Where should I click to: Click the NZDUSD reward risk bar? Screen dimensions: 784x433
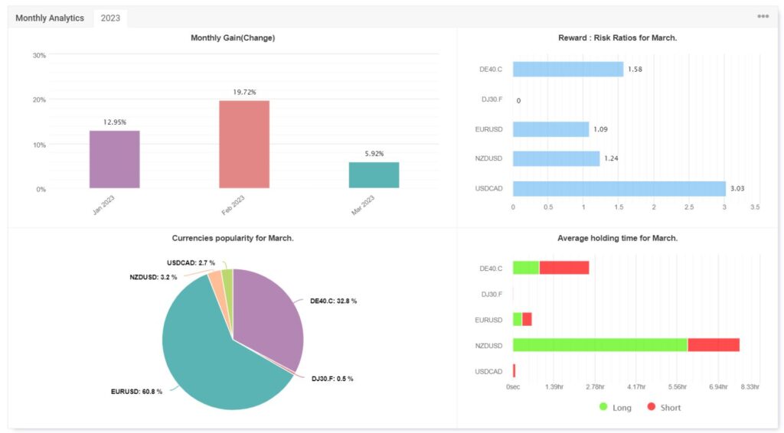pyautogui.click(x=556, y=158)
